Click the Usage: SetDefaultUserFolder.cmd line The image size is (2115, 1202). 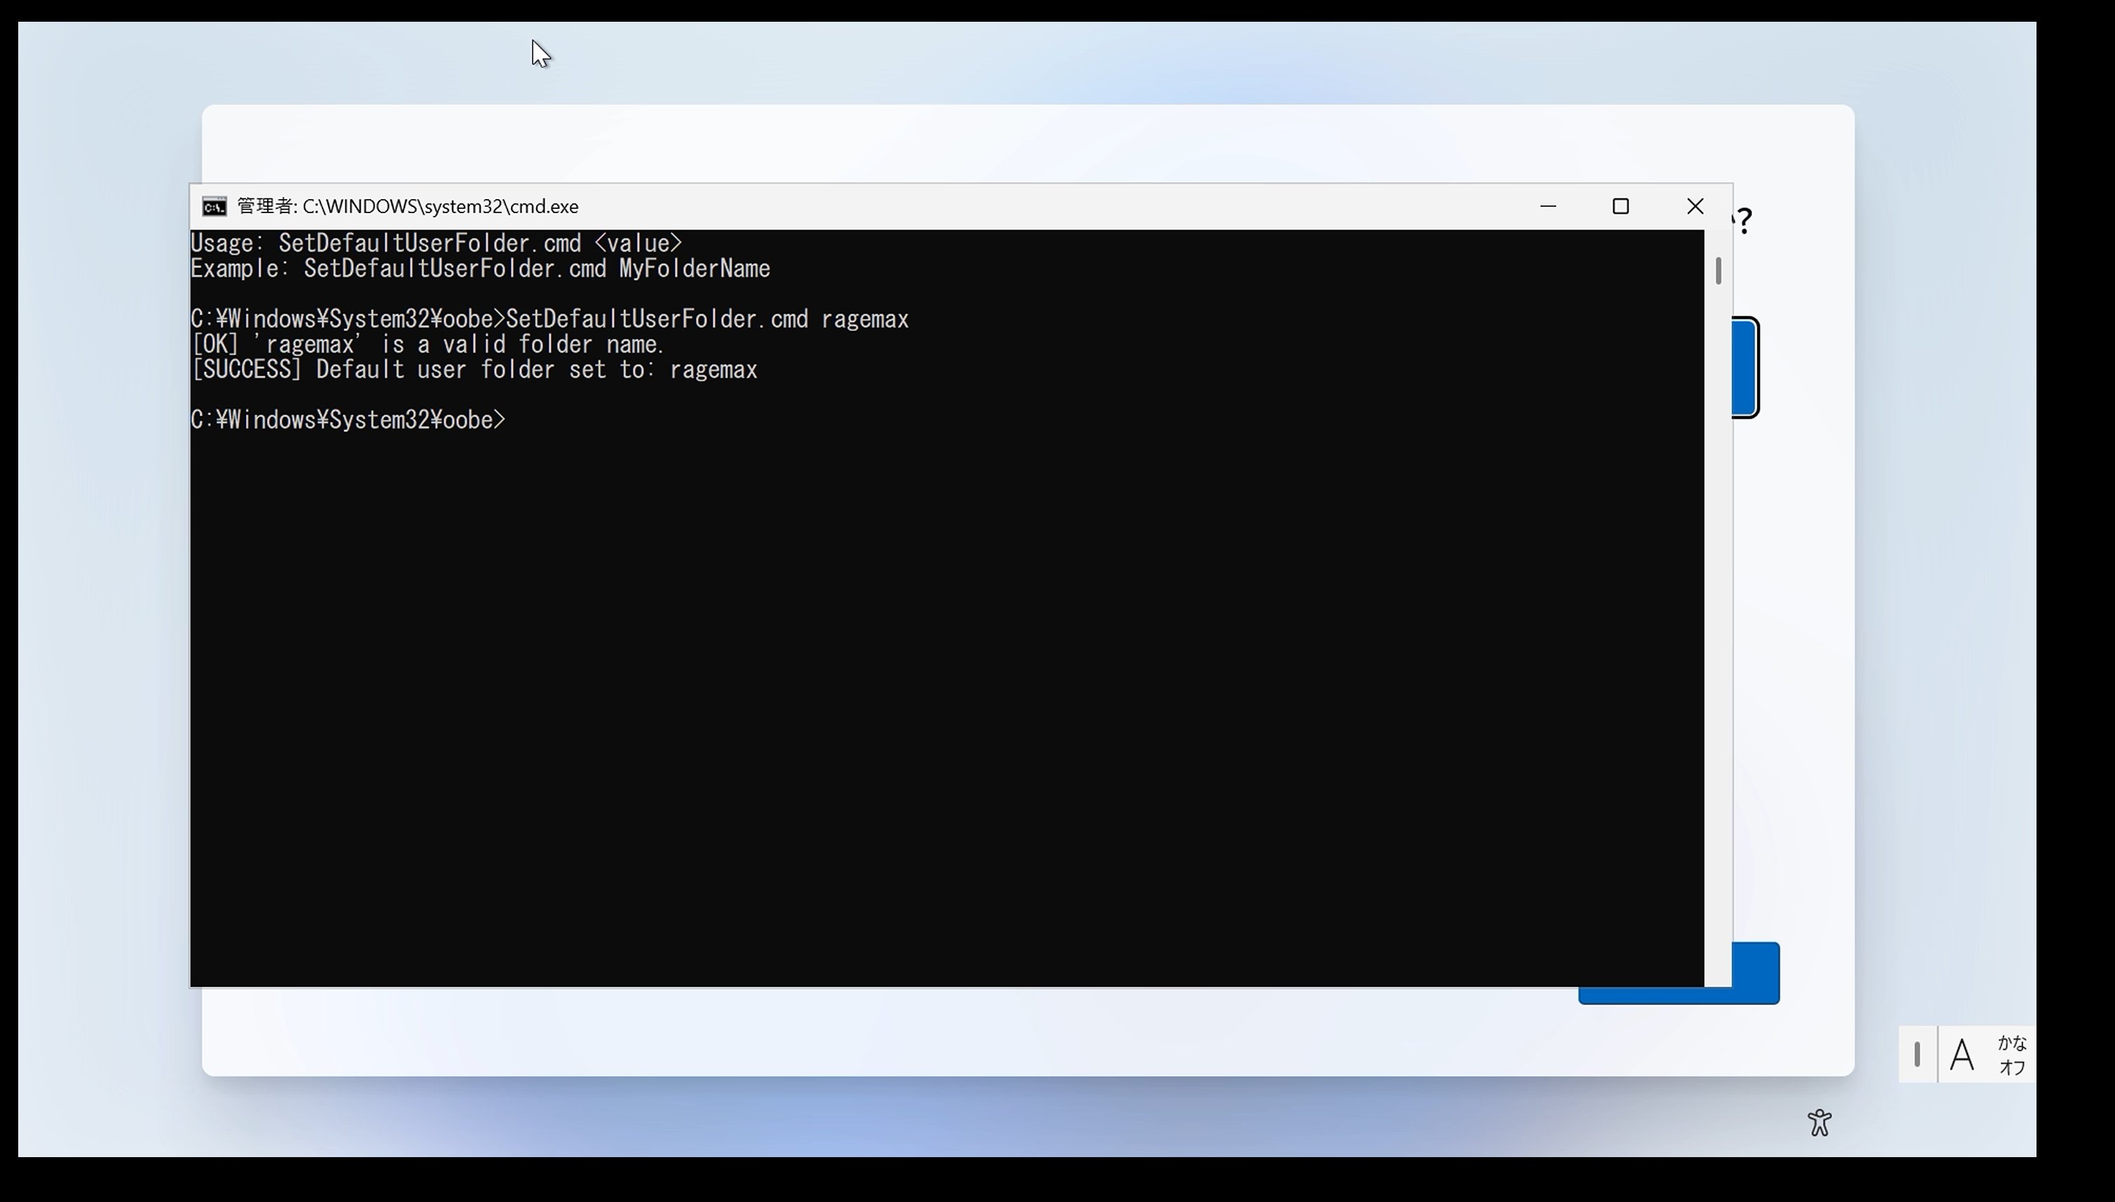tap(436, 243)
